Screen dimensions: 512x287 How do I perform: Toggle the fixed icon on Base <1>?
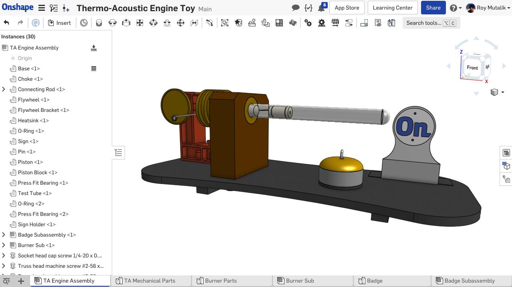pos(94,69)
